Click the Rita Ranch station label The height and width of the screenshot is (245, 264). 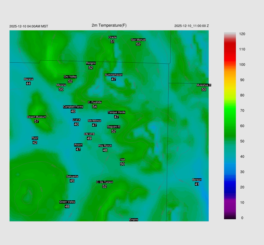tap(105, 146)
